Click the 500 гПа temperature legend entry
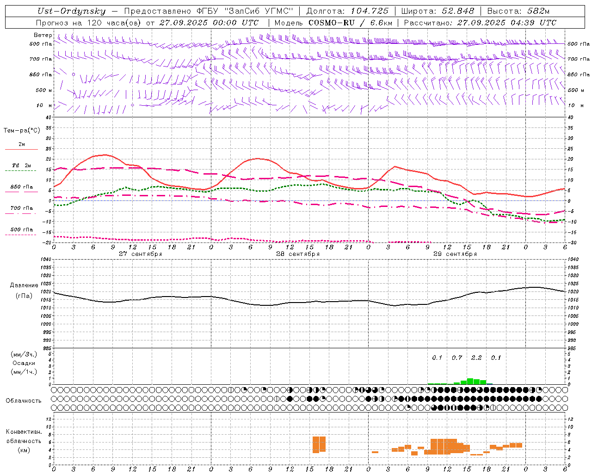 21,230
